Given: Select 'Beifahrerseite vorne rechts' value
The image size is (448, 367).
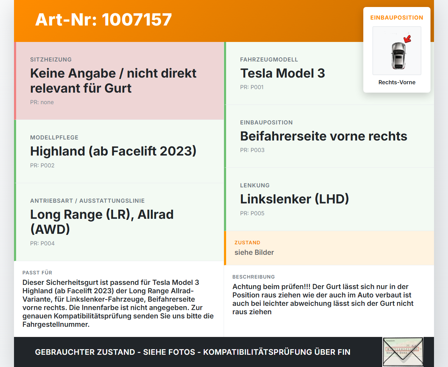Looking at the screenshot, I should tap(324, 136).
